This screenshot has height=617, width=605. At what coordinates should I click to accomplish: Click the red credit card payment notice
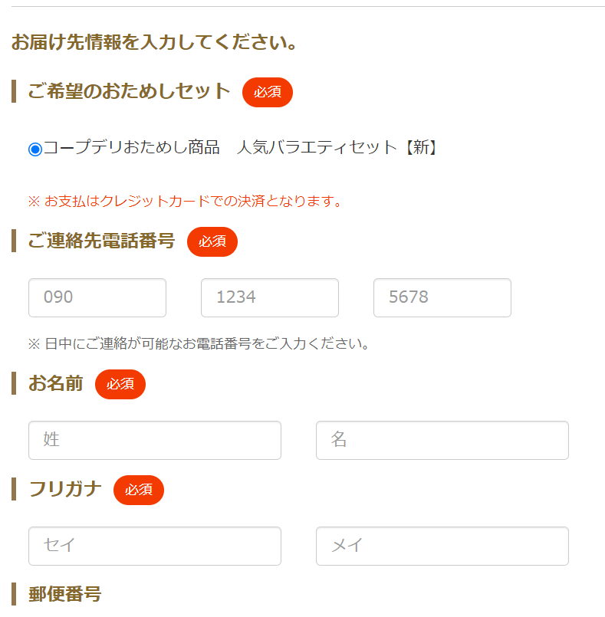click(x=184, y=202)
